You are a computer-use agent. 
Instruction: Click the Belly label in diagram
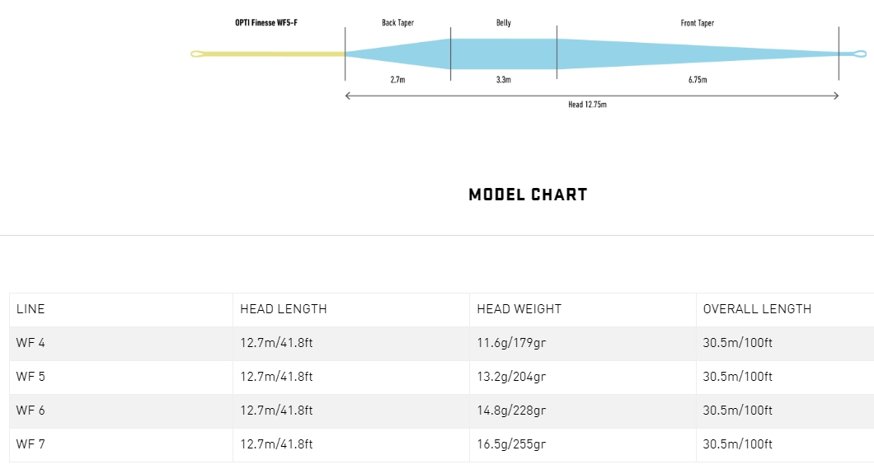pos(503,23)
